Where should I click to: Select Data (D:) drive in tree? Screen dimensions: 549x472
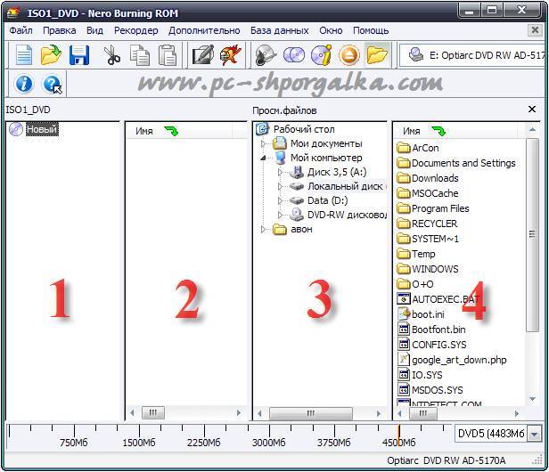[327, 200]
